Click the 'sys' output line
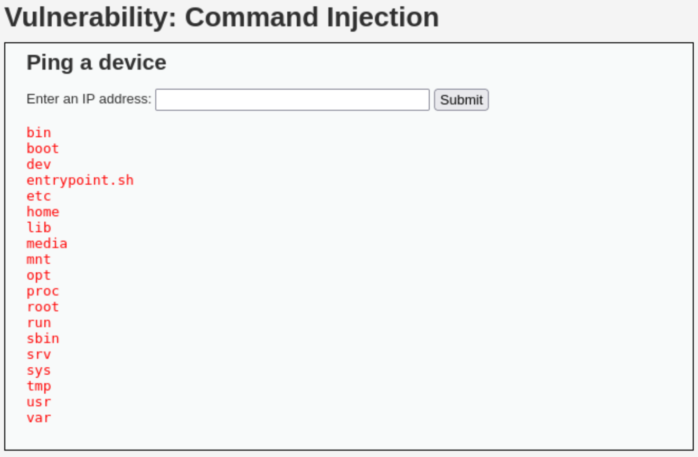Viewport: 698px width, 457px height. (39, 370)
